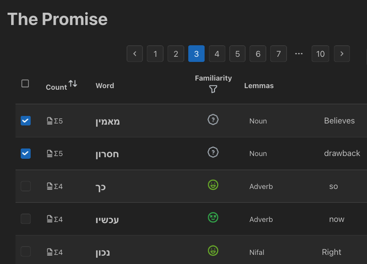Image resolution: width=367 pixels, height=264 pixels.
Task: Click the Word column header
Action: pos(105,86)
